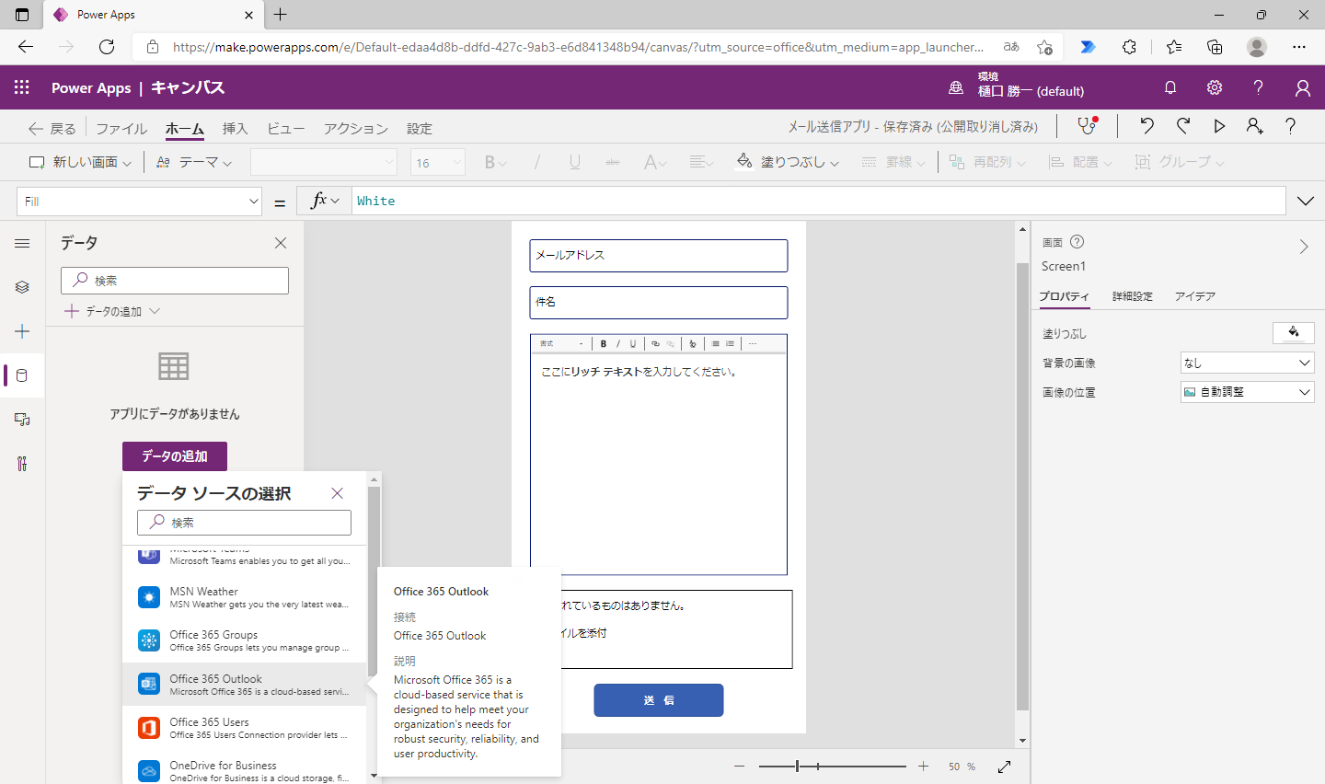The width and height of the screenshot is (1325, 784).
Task: Click the purple データの追加 button
Action: [x=175, y=456]
